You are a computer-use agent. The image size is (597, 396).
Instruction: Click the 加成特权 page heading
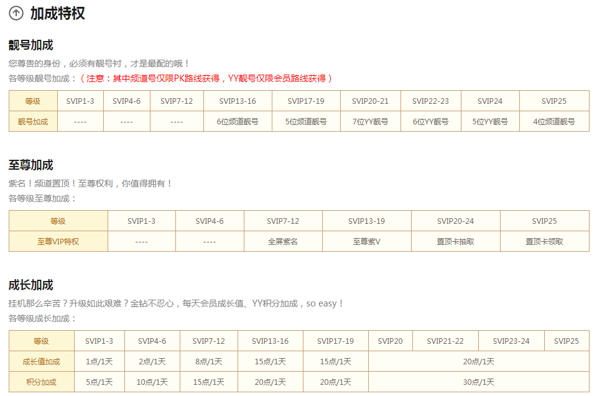[57, 13]
